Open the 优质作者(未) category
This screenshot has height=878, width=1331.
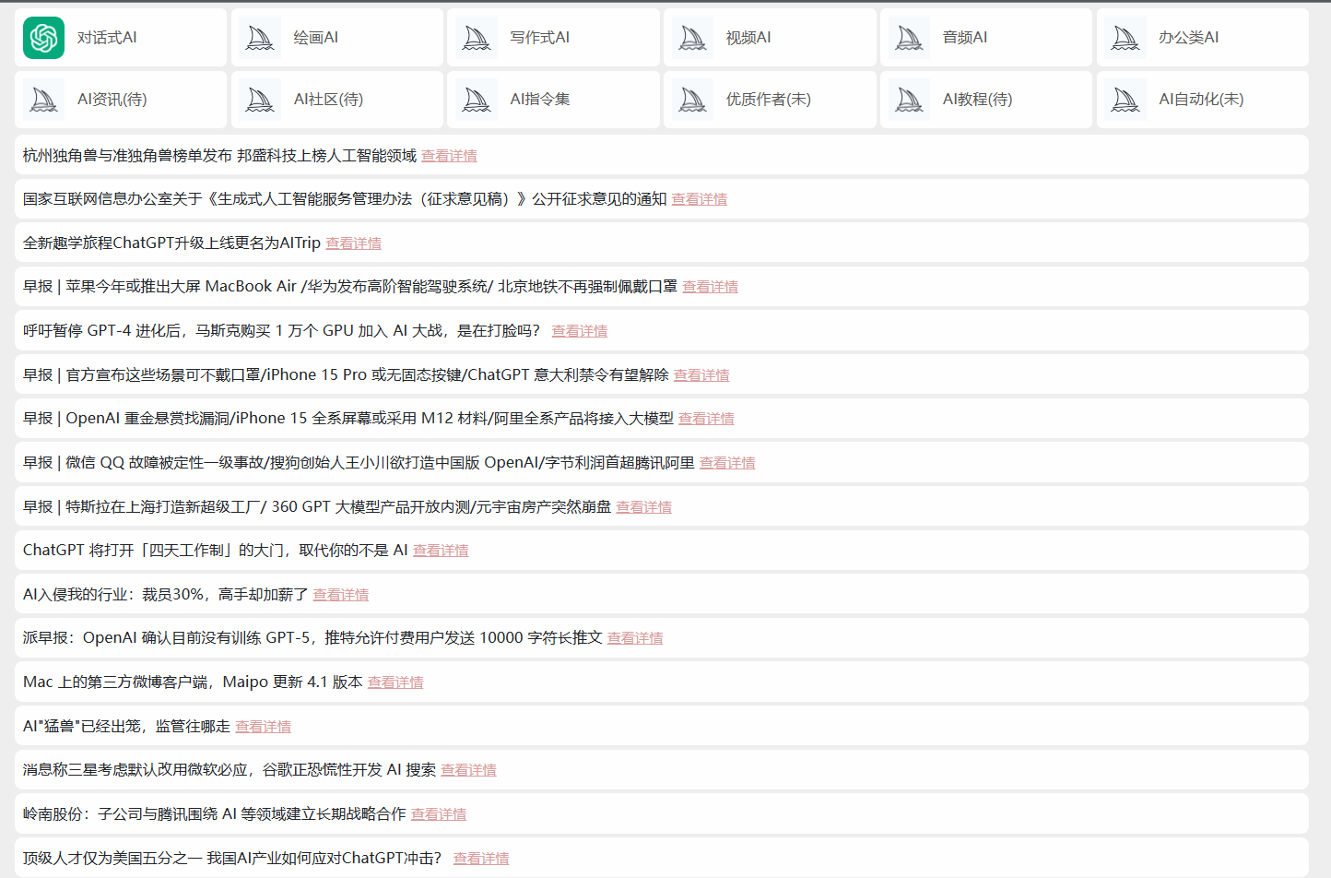(x=768, y=100)
